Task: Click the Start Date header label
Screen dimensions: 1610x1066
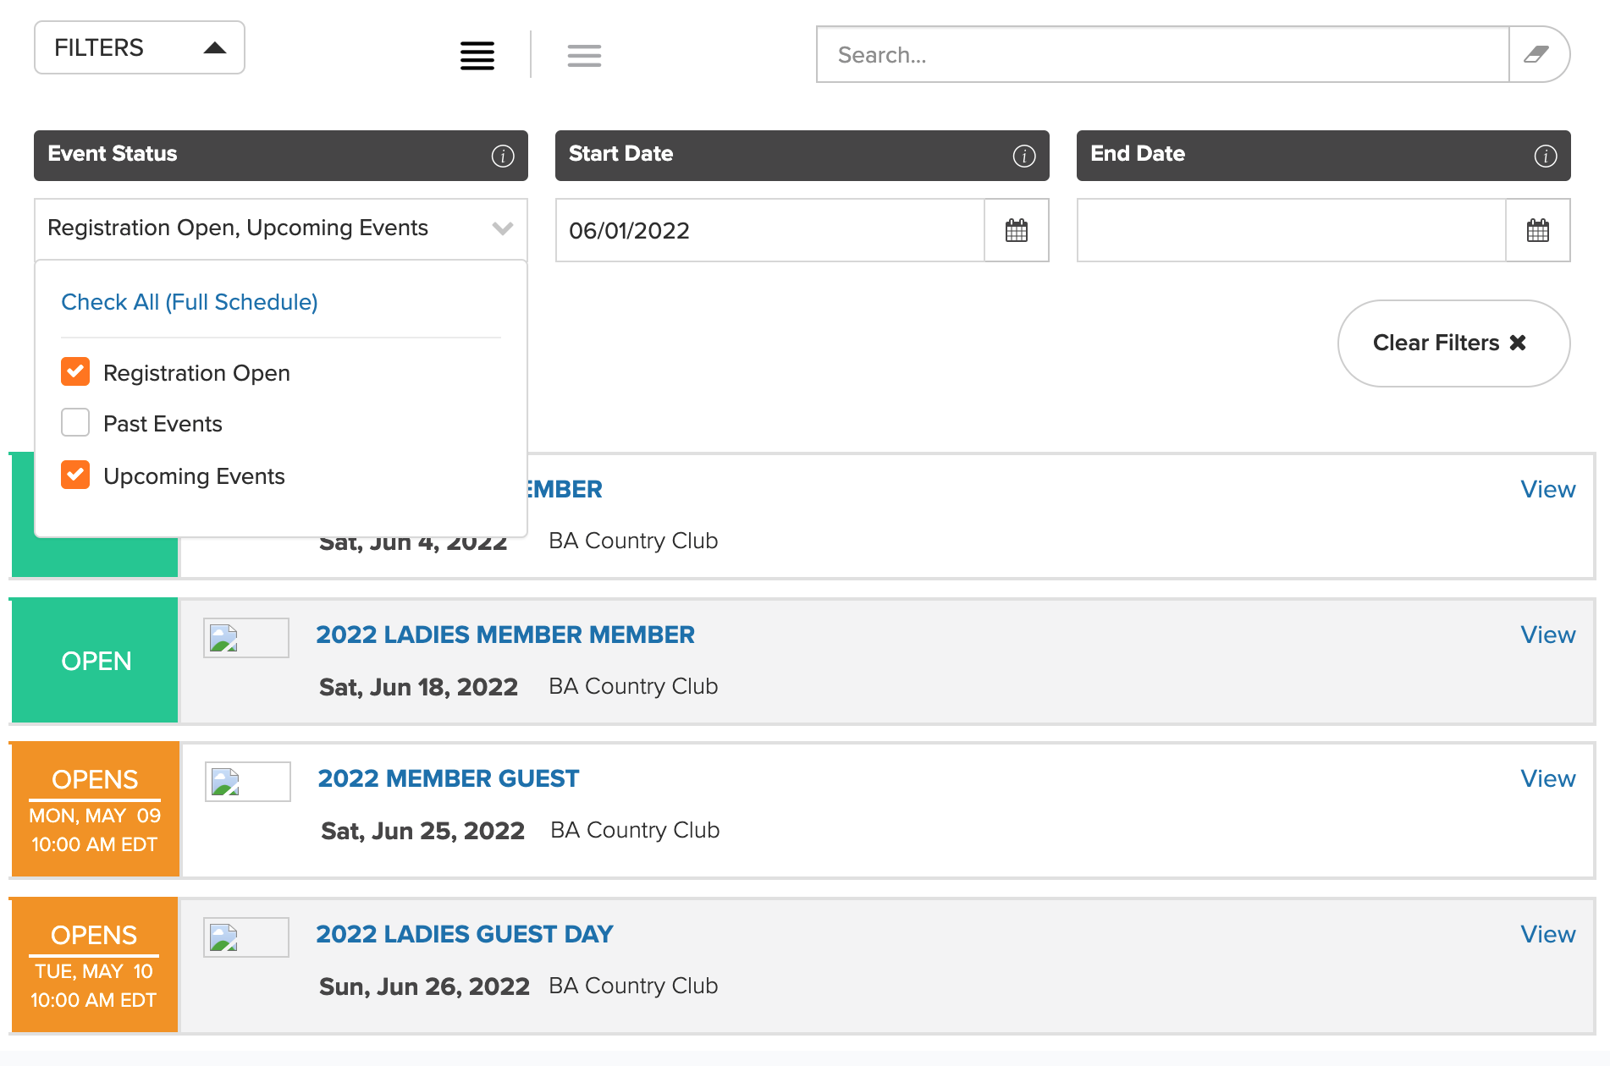Action: point(620,154)
